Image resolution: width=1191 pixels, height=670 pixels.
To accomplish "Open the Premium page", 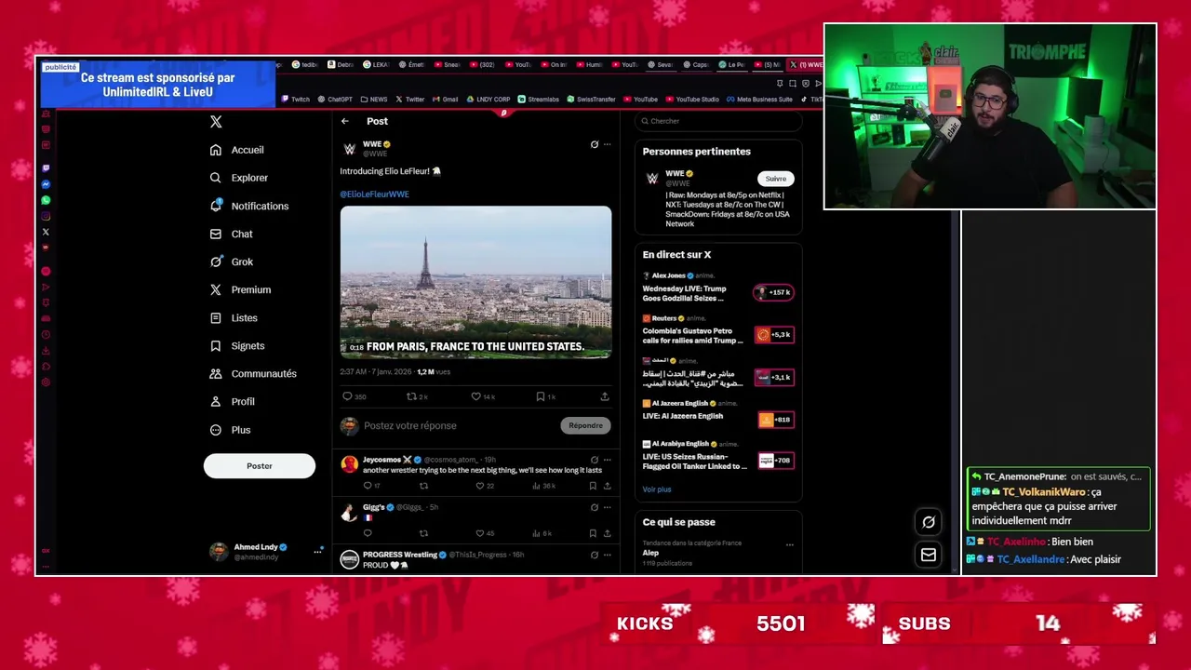I will [240, 289].
